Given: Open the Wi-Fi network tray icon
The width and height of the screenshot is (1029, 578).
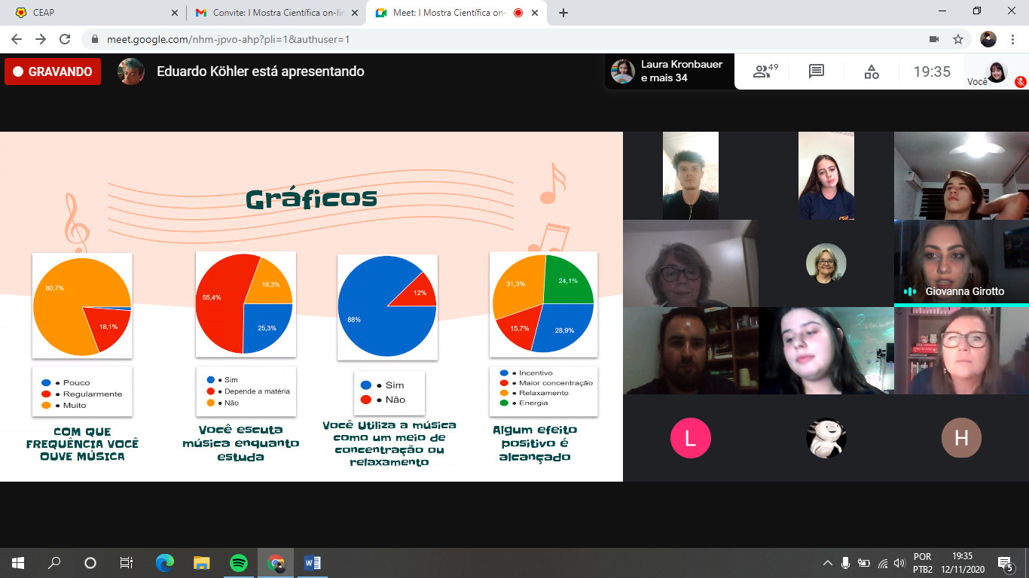Looking at the screenshot, I should [x=882, y=563].
